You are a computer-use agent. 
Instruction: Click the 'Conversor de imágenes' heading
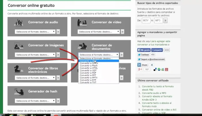coord(46,45)
